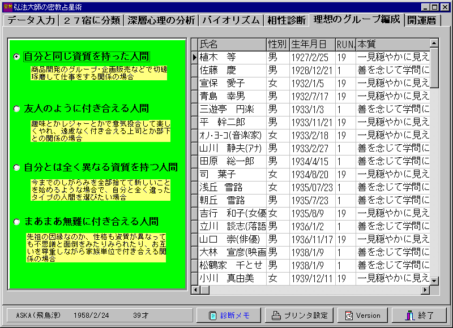Click table scroll down arrow

434,280
